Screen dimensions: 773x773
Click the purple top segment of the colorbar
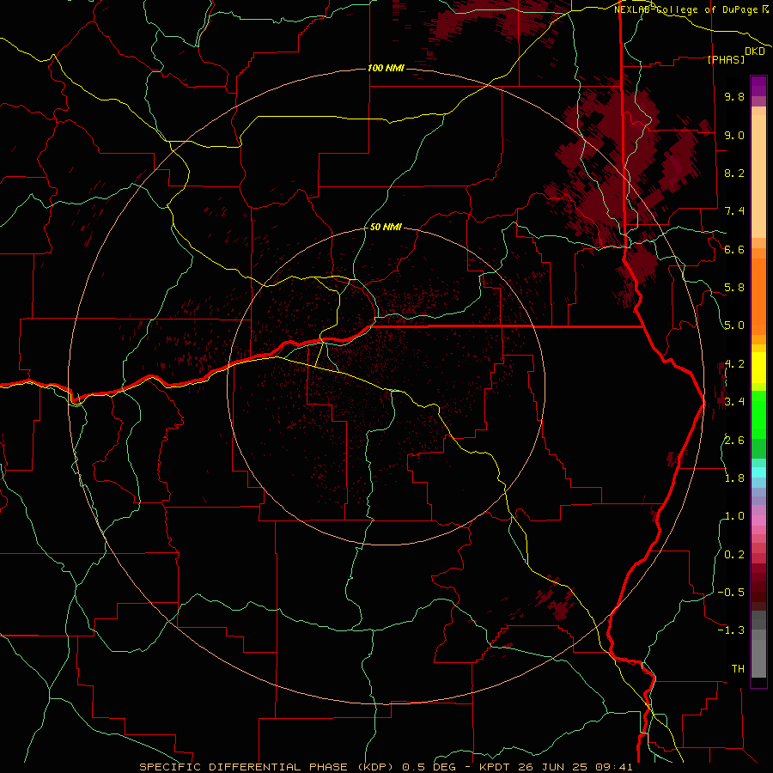click(x=758, y=86)
